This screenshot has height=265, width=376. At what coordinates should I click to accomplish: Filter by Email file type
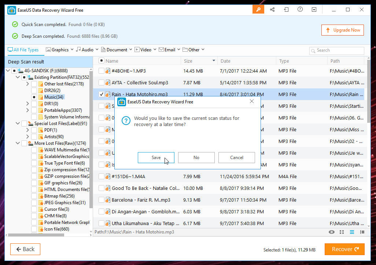pos(167,49)
